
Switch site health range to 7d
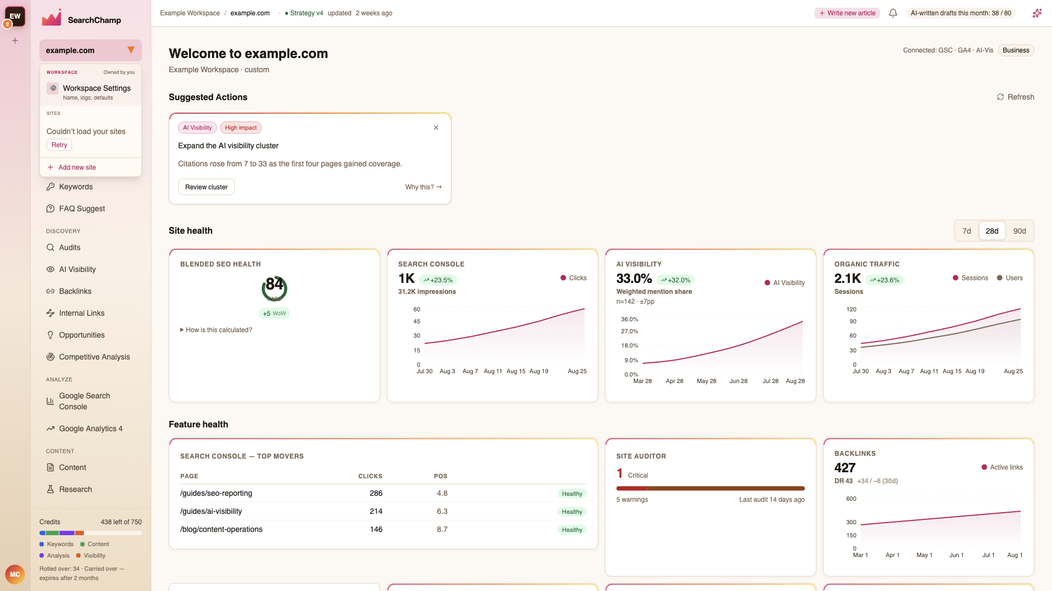point(967,231)
